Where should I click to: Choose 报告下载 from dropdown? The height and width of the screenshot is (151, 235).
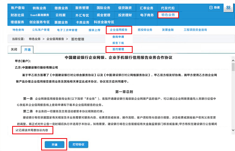pyautogui.click(x=118, y=43)
